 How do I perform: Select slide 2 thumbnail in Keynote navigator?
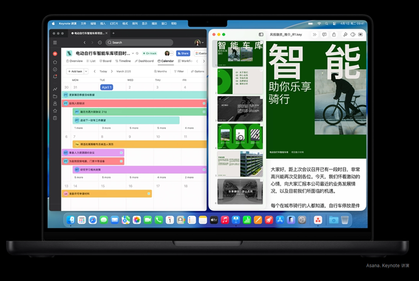(x=240, y=81)
